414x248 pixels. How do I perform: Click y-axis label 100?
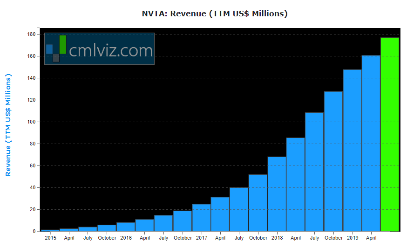tap(31, 122)
